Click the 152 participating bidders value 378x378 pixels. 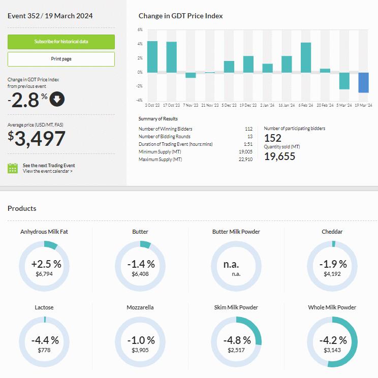pos(273,138)
